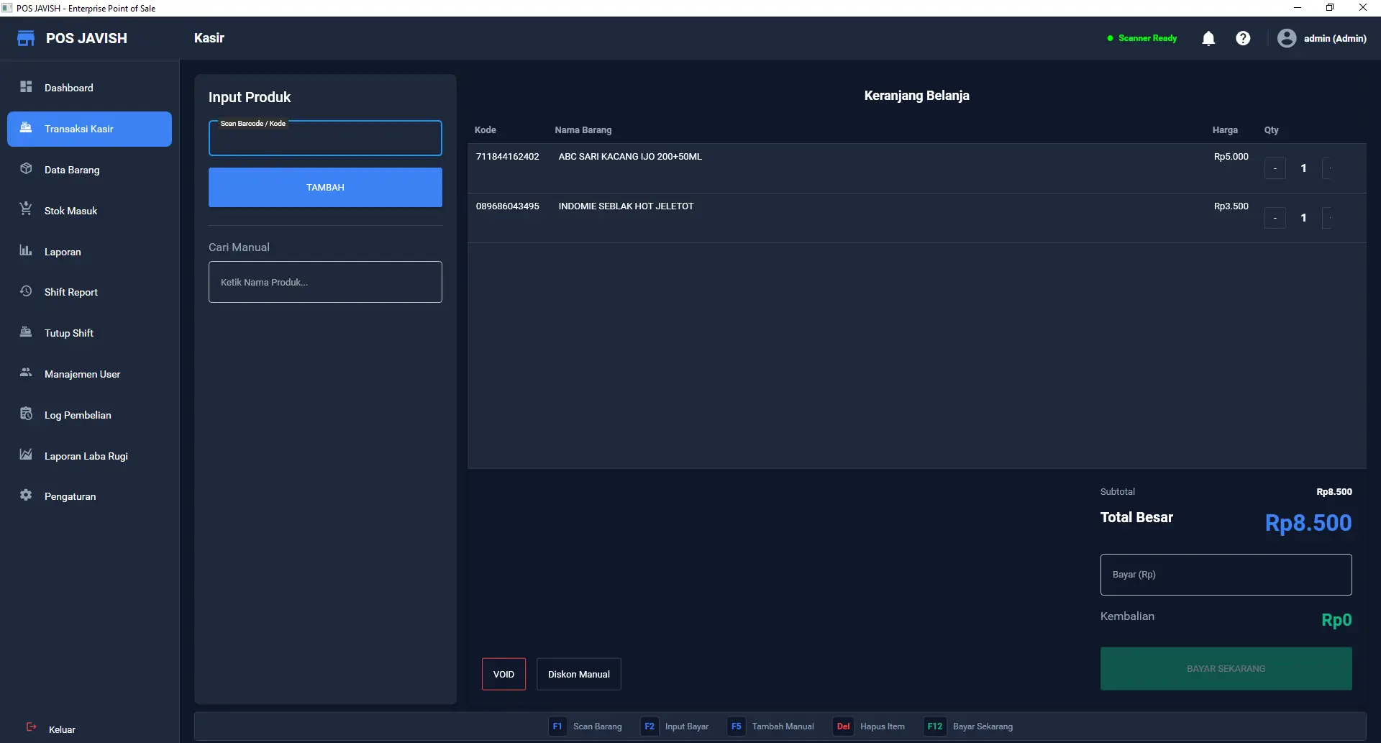Go to Manajemen User page
The image size is (1381, 743).
click(82, 375)
